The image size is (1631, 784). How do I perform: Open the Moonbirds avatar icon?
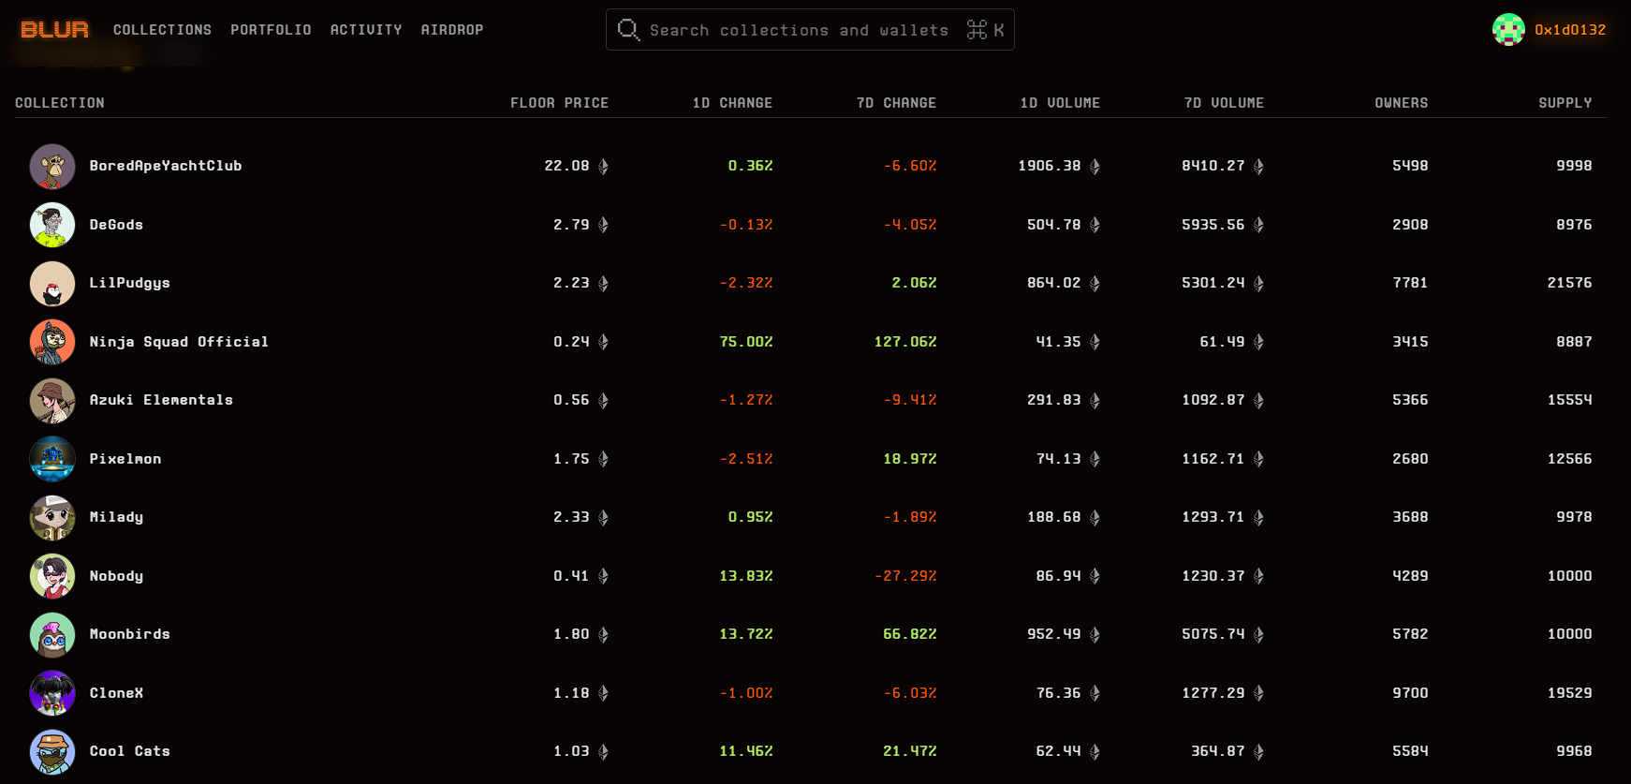pyautogui.click(x=52, y=635)
